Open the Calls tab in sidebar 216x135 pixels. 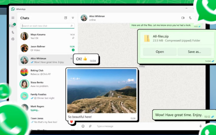[13, 32]
